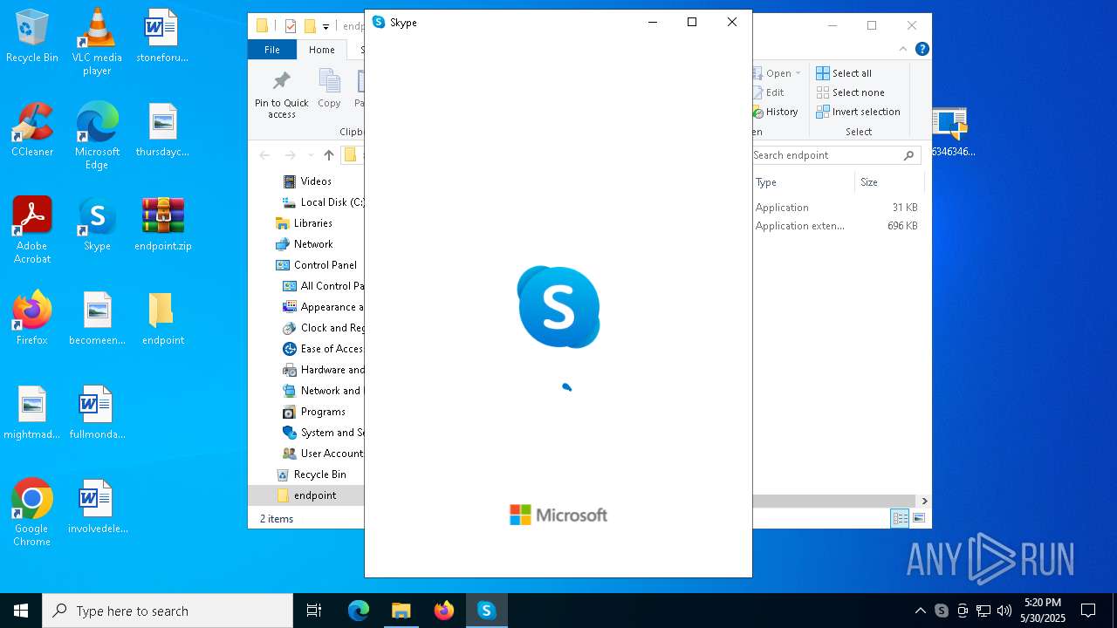Viewport: 1117px width, 628px height.
Task: Click History in Explorer ribbon
Action: click(776, 112)
